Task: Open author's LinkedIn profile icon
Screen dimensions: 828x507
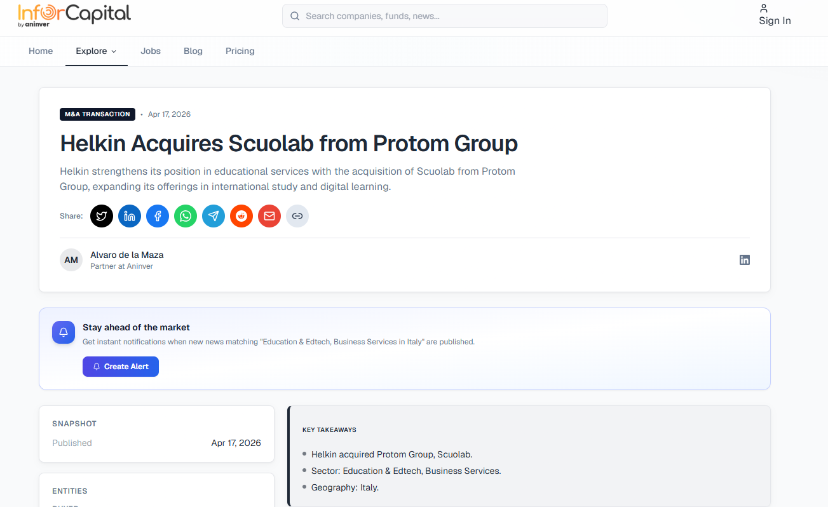Action: (x=745, y=260)
